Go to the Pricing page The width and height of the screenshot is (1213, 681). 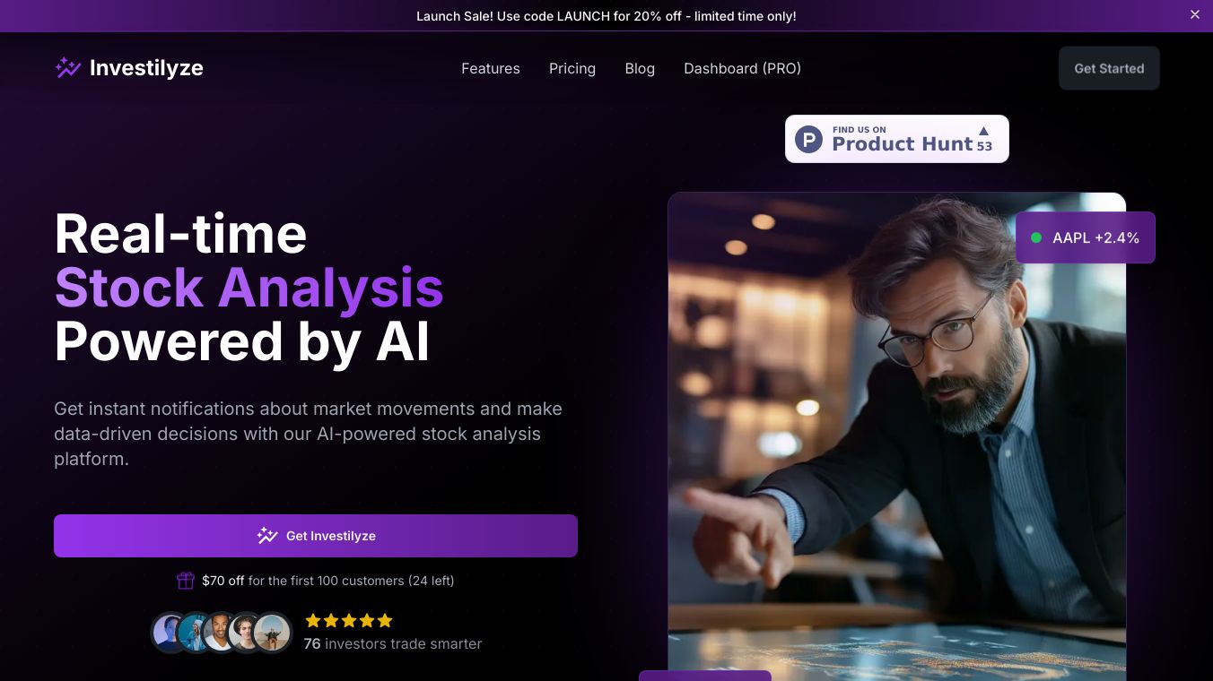click(x=572, y=68)
